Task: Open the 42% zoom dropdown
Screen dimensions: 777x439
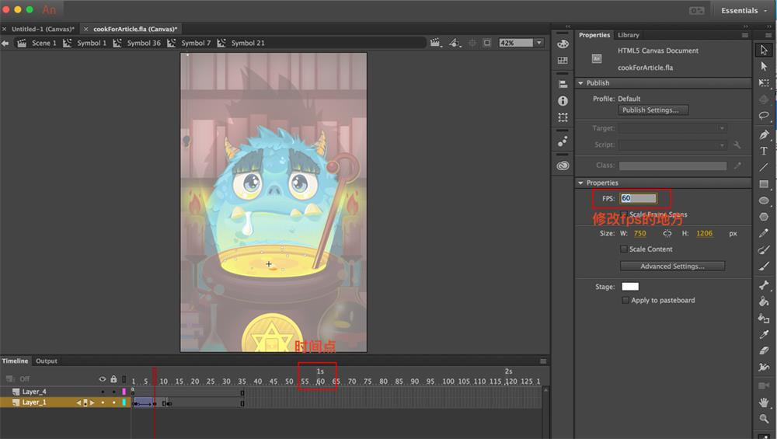Action: pyautogui.click(x=538, y=43)
